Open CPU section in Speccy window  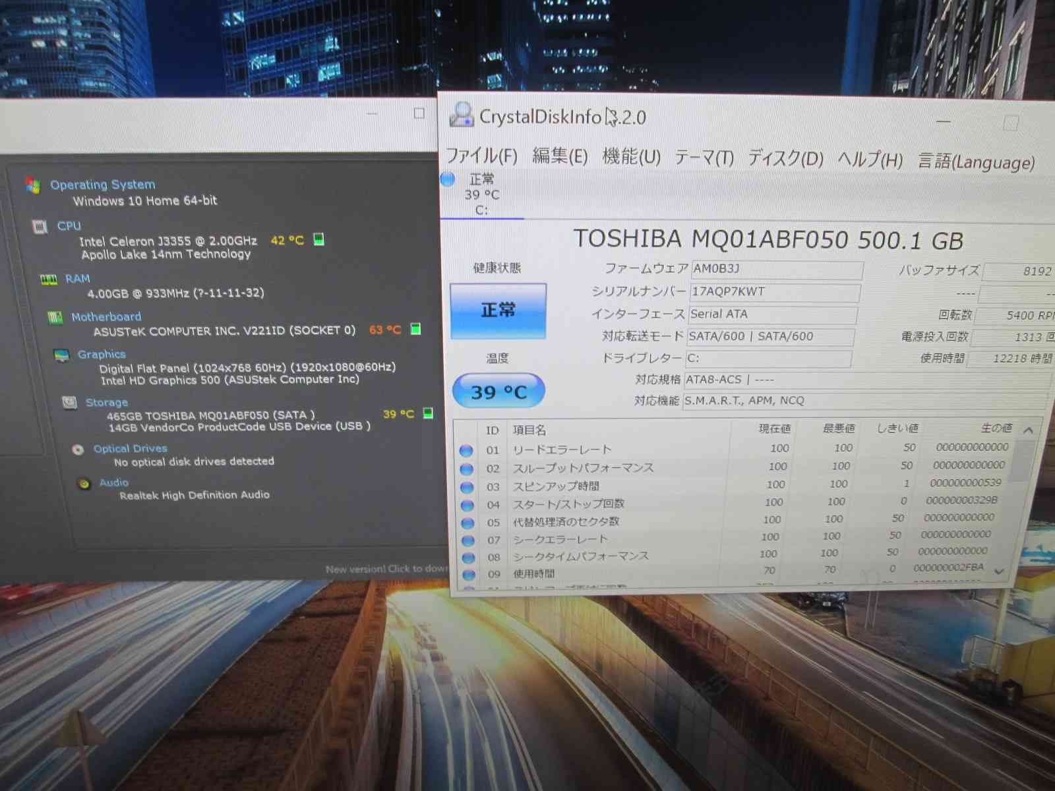pos(69,225)
